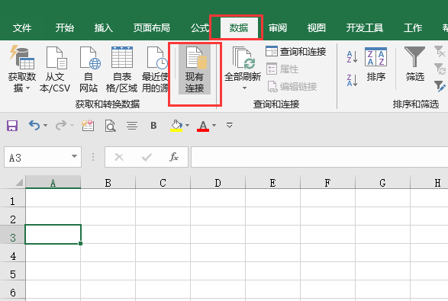Select column B header
Screen dimensions: 448x301
coord(108,183)
